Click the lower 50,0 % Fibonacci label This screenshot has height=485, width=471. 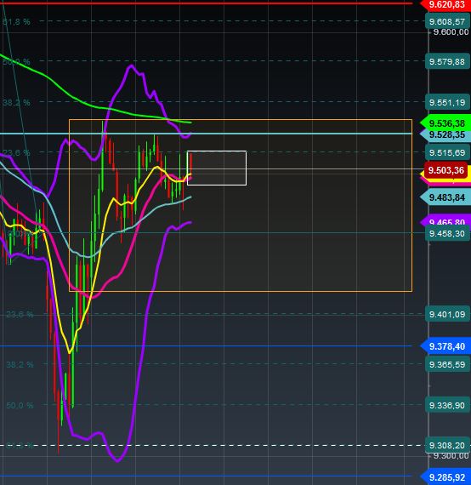click(20, 405)
